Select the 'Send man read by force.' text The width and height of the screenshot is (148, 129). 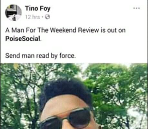point(41,56)
